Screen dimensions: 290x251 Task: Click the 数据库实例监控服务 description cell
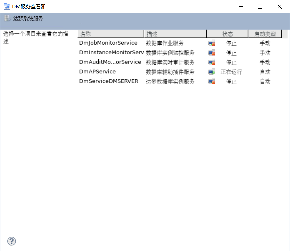click(170, 53)
